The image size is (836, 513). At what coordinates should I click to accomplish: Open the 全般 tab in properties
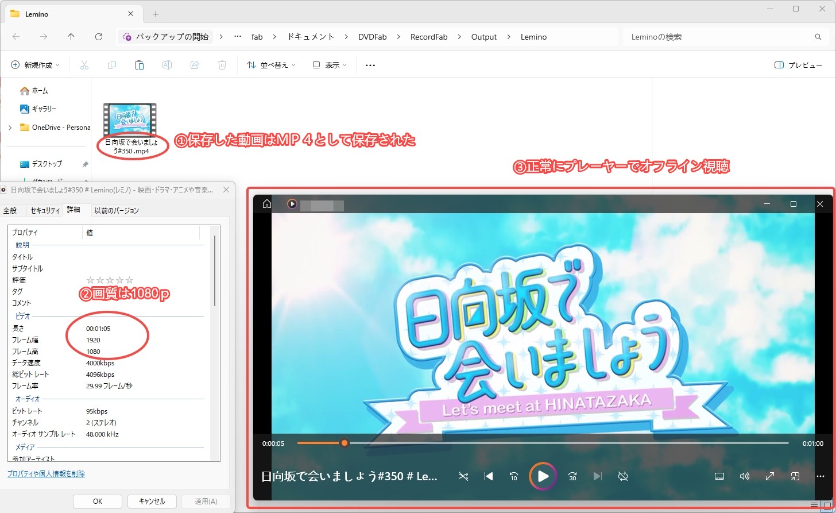pyautogui.click(x=11, y=210)
